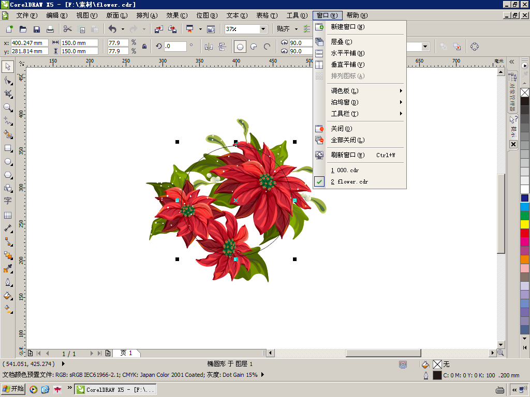Screen dimensions: 530x397
Task: Select the Crop tool
Action: coord(7,94)
